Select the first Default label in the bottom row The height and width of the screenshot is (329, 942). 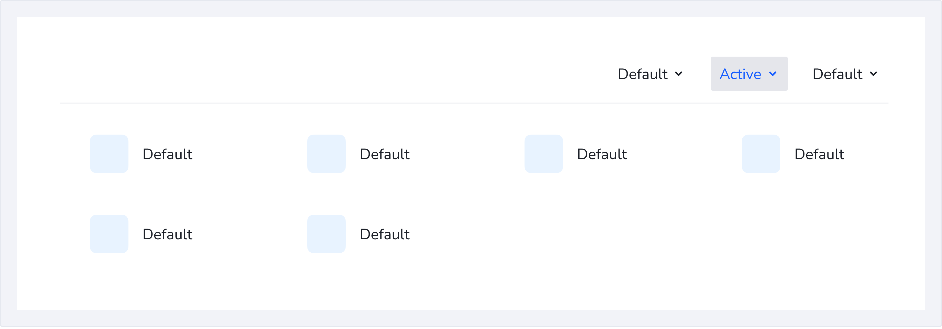[x=167, y=234]
